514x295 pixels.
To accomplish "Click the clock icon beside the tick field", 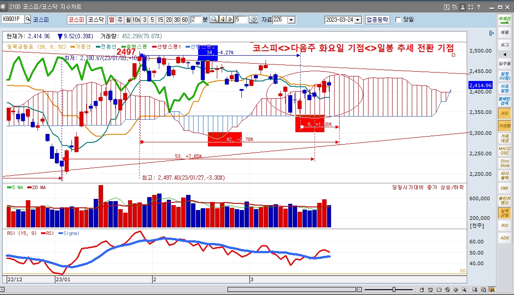I will point(253,19).
